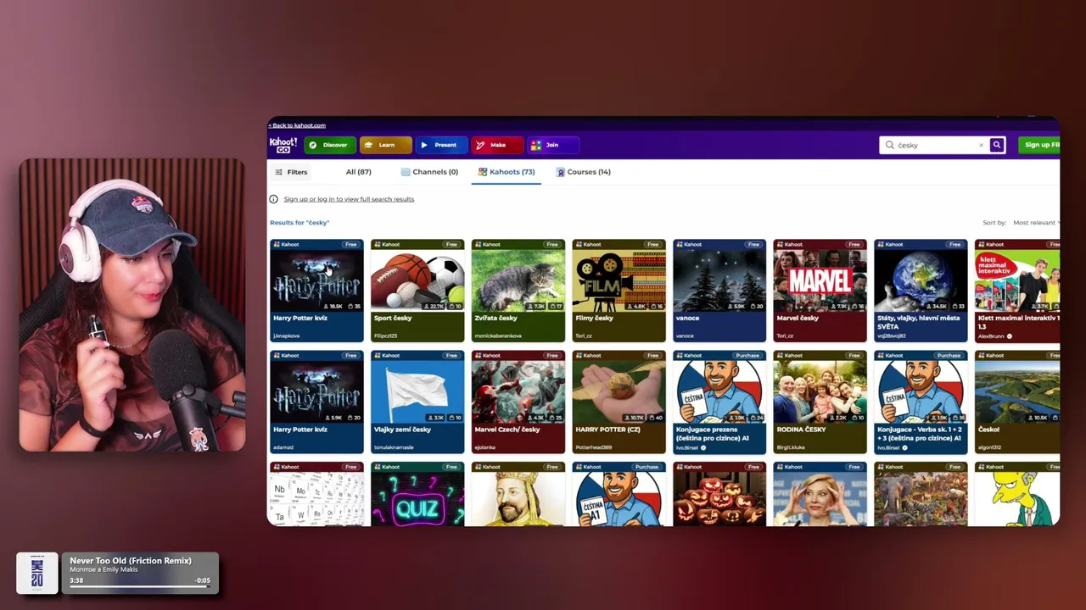Open the Discover section
Screen dimensions: 1086x610
(329, 145)
